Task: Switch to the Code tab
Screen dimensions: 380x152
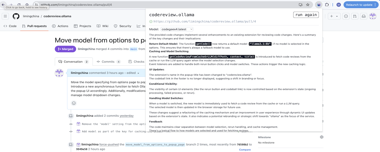Action: coord(10,26)
